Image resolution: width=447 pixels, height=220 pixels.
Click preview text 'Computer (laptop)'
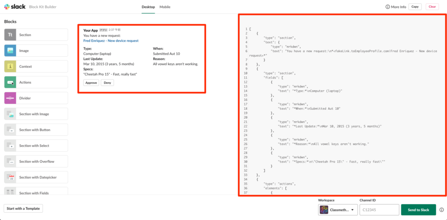(x=97, y=53)
